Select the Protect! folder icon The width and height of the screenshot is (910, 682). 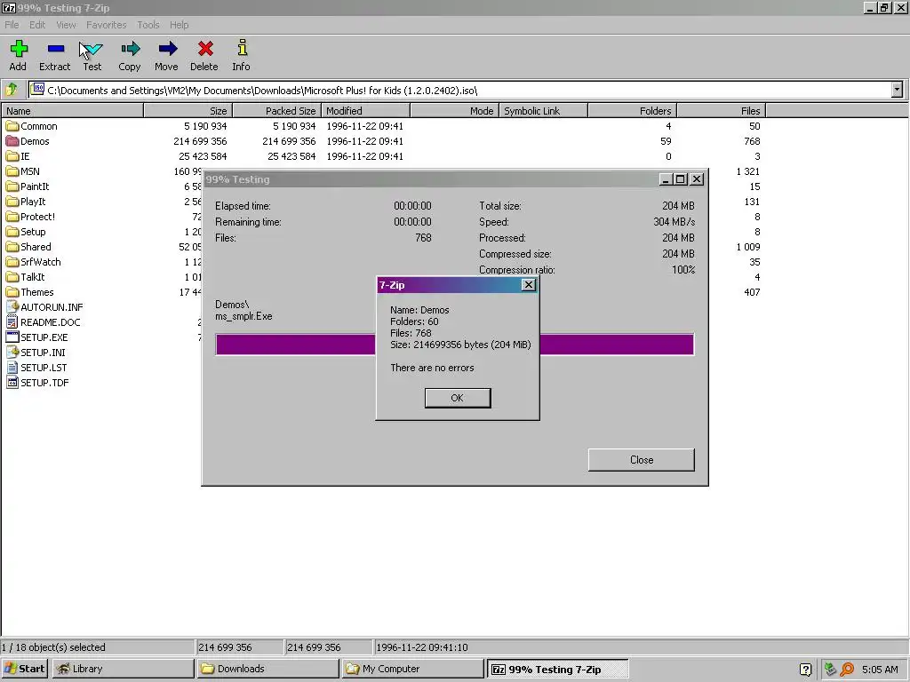click(12, 217)
